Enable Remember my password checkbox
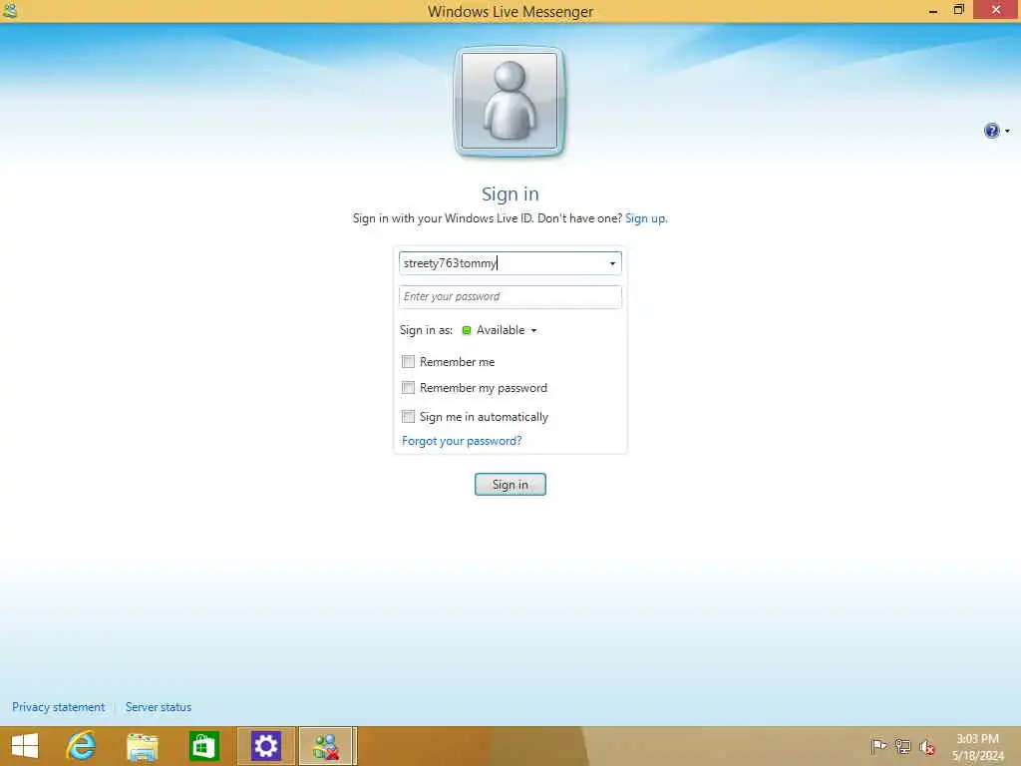 point(408,388)
